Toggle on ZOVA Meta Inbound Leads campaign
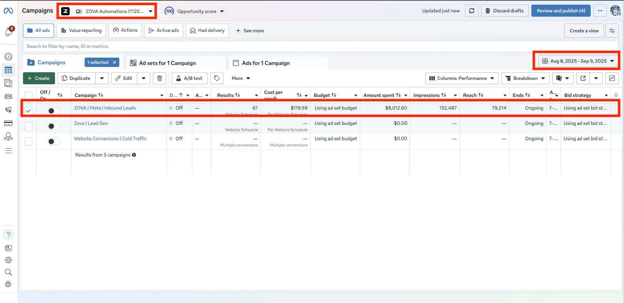 click(54, 111)
